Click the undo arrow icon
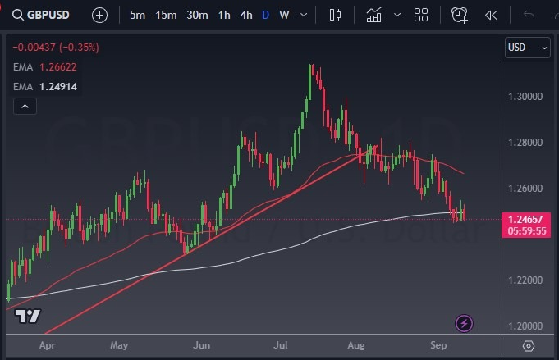 [x=529, y=15]
